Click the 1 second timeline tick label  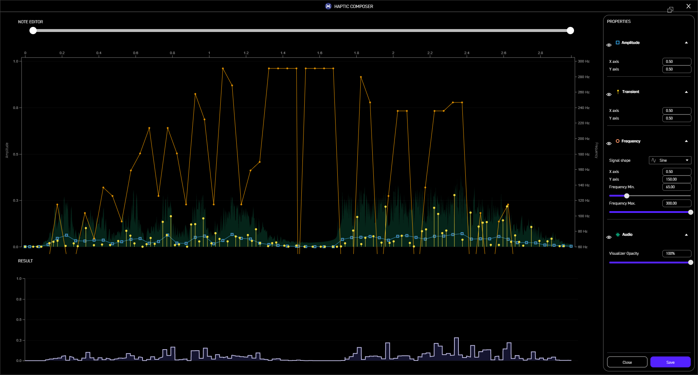209,53
